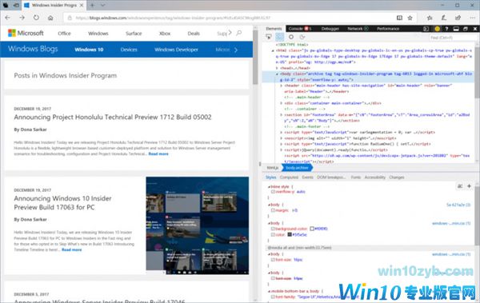Click the Microsoft logo

pos(26,33)
